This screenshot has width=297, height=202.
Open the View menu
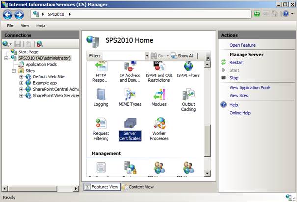point(25,25)
